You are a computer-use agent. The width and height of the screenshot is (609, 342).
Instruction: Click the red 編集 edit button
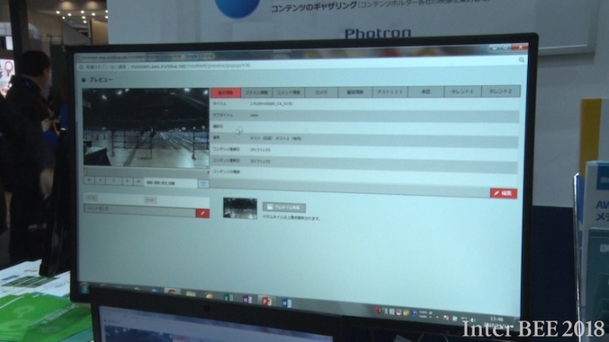click(x=504, y=193)
